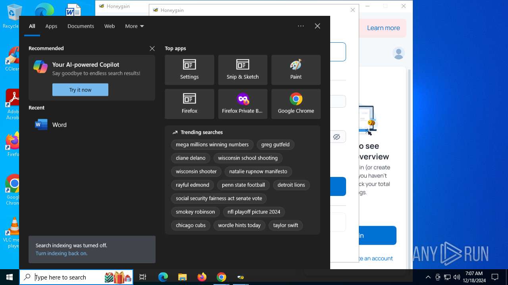This screenshot has height=285, width=508.
Task: Show hidden system tray icons
Action: click(x=428, y=277)
